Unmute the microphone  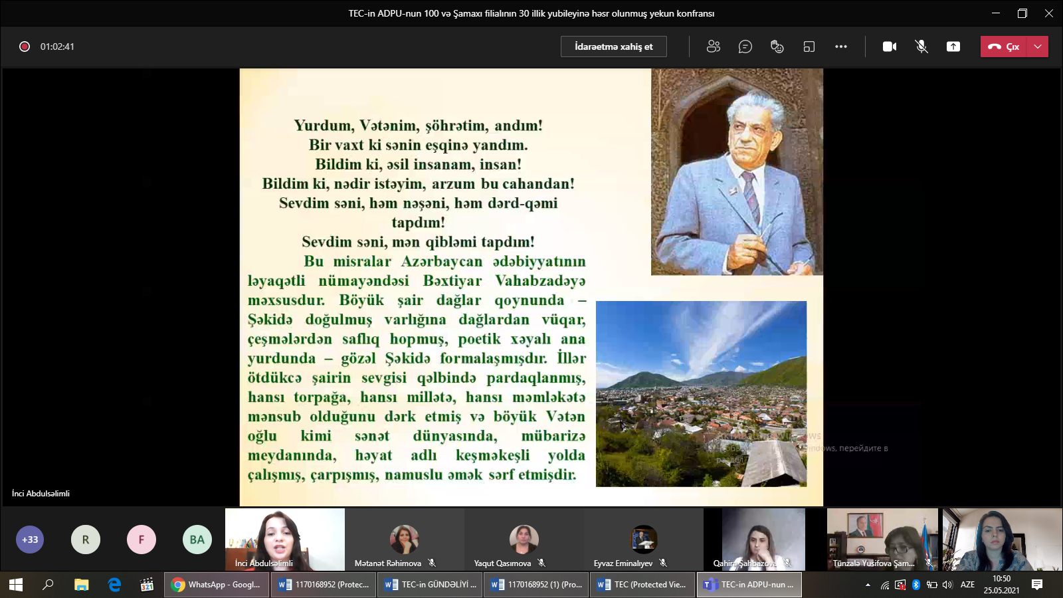click(x=921, y=47)
